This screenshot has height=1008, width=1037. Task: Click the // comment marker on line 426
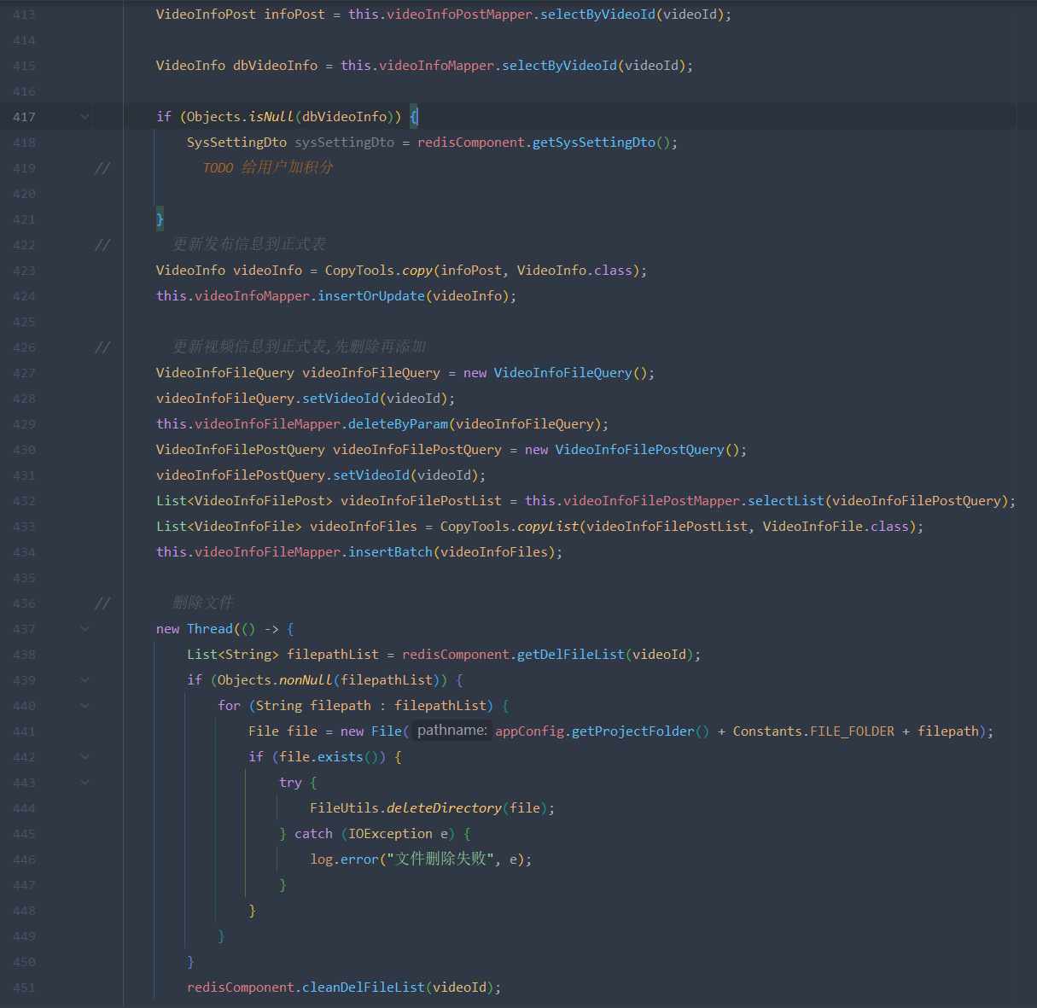point(102,347)
